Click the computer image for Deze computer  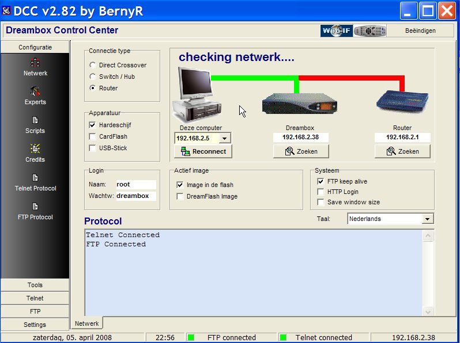tap(197, 94)
